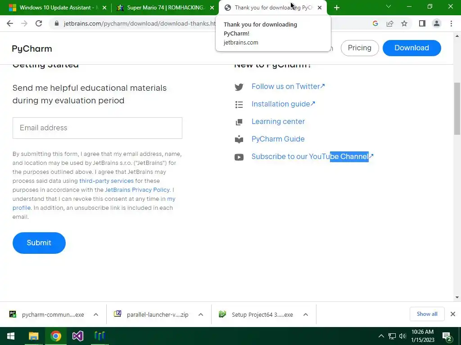Expand options for Setup Project64 download
Screen dimensions: 461x345
click(x=306, y=314)
